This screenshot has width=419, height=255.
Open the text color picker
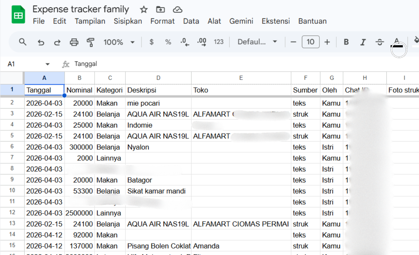396,42
